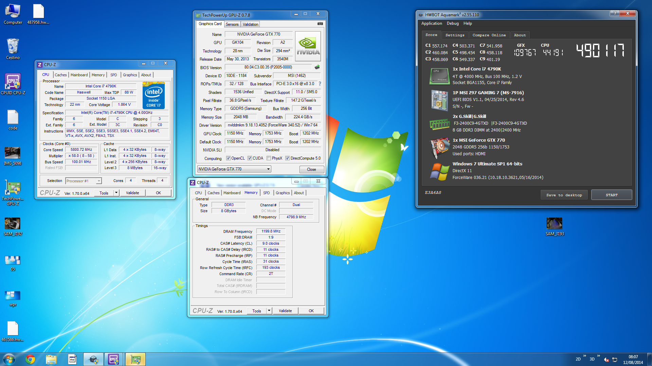Open the 463586.hw... file on desktop
This screenshot has width=652, height=366.
pos(13,331)
